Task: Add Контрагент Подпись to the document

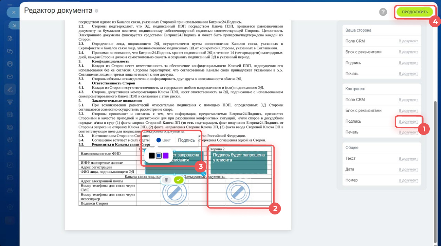Action: tap(408, 122)
